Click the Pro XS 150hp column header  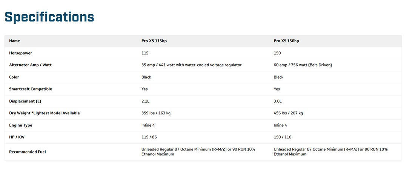coord(286,41)
